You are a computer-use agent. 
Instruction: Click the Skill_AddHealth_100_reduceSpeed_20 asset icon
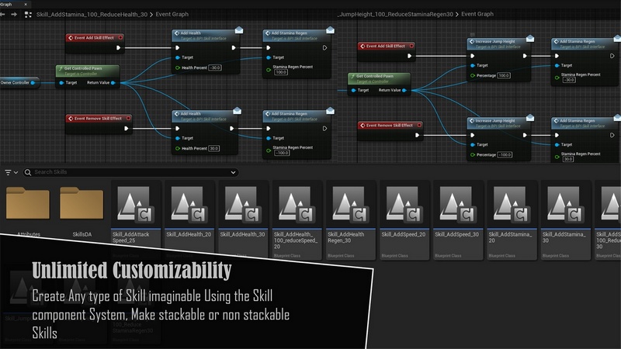click(x=296, y=206)
